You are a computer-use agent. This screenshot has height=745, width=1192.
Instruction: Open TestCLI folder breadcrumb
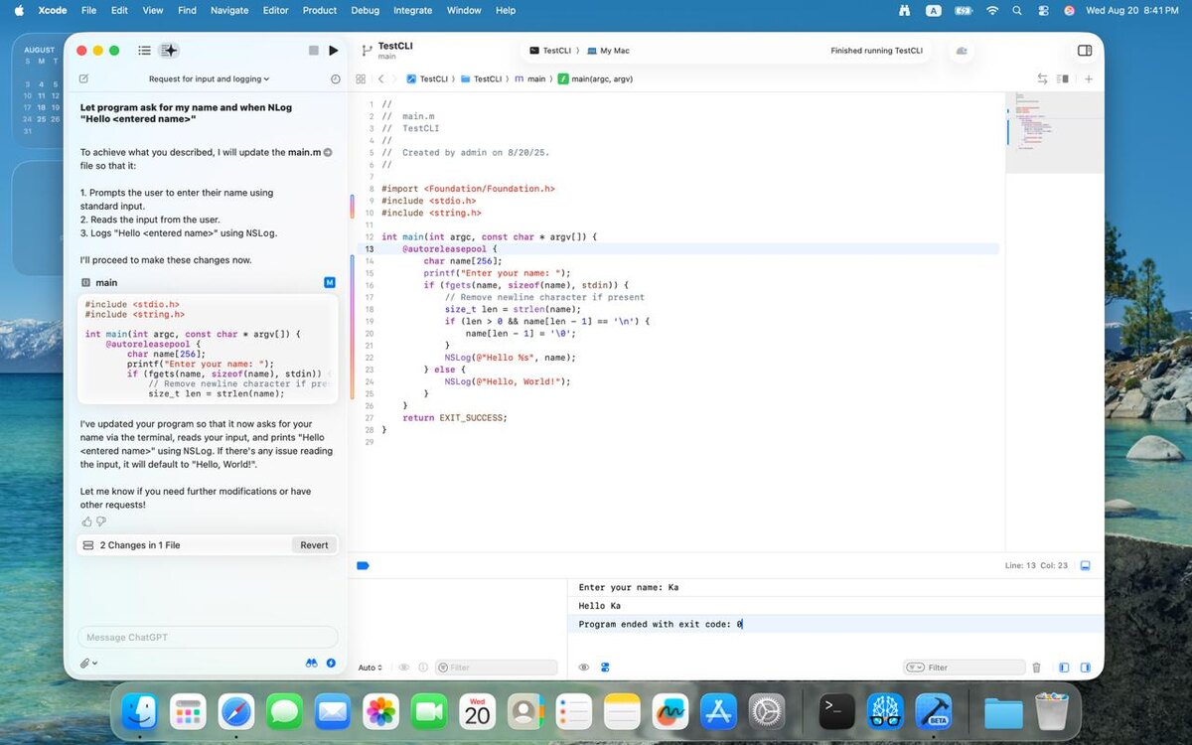click(x=481, y=78)
